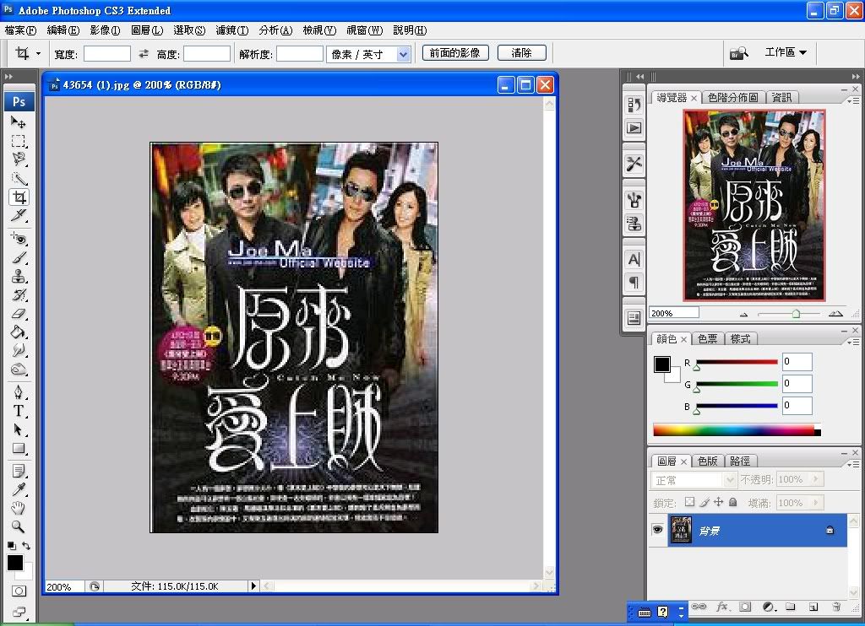Open the 濾鏡 menu
Image resolution: width=865 pixels, height=626 pixels.
click(232, 30)
